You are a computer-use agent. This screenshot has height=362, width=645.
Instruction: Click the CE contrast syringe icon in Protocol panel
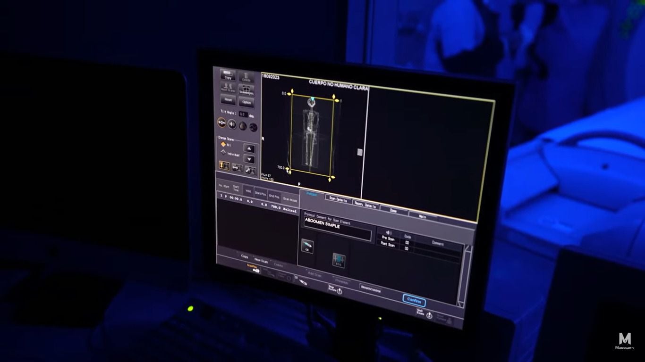[307, 246]
